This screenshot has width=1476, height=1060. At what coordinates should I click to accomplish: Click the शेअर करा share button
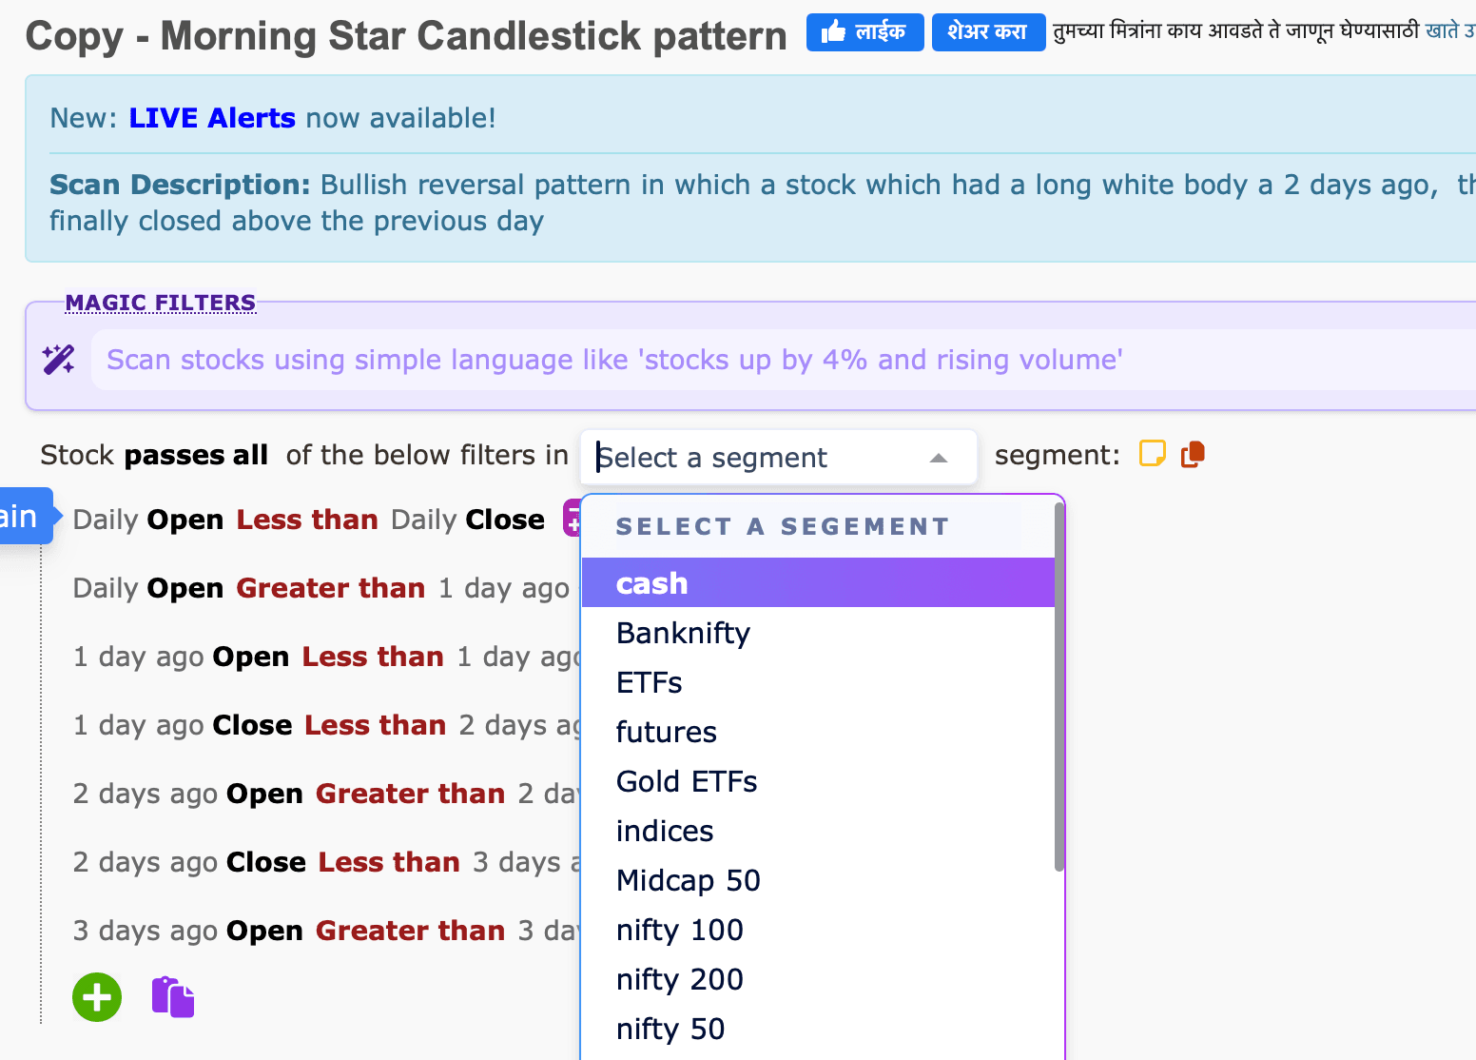[987, 30]
